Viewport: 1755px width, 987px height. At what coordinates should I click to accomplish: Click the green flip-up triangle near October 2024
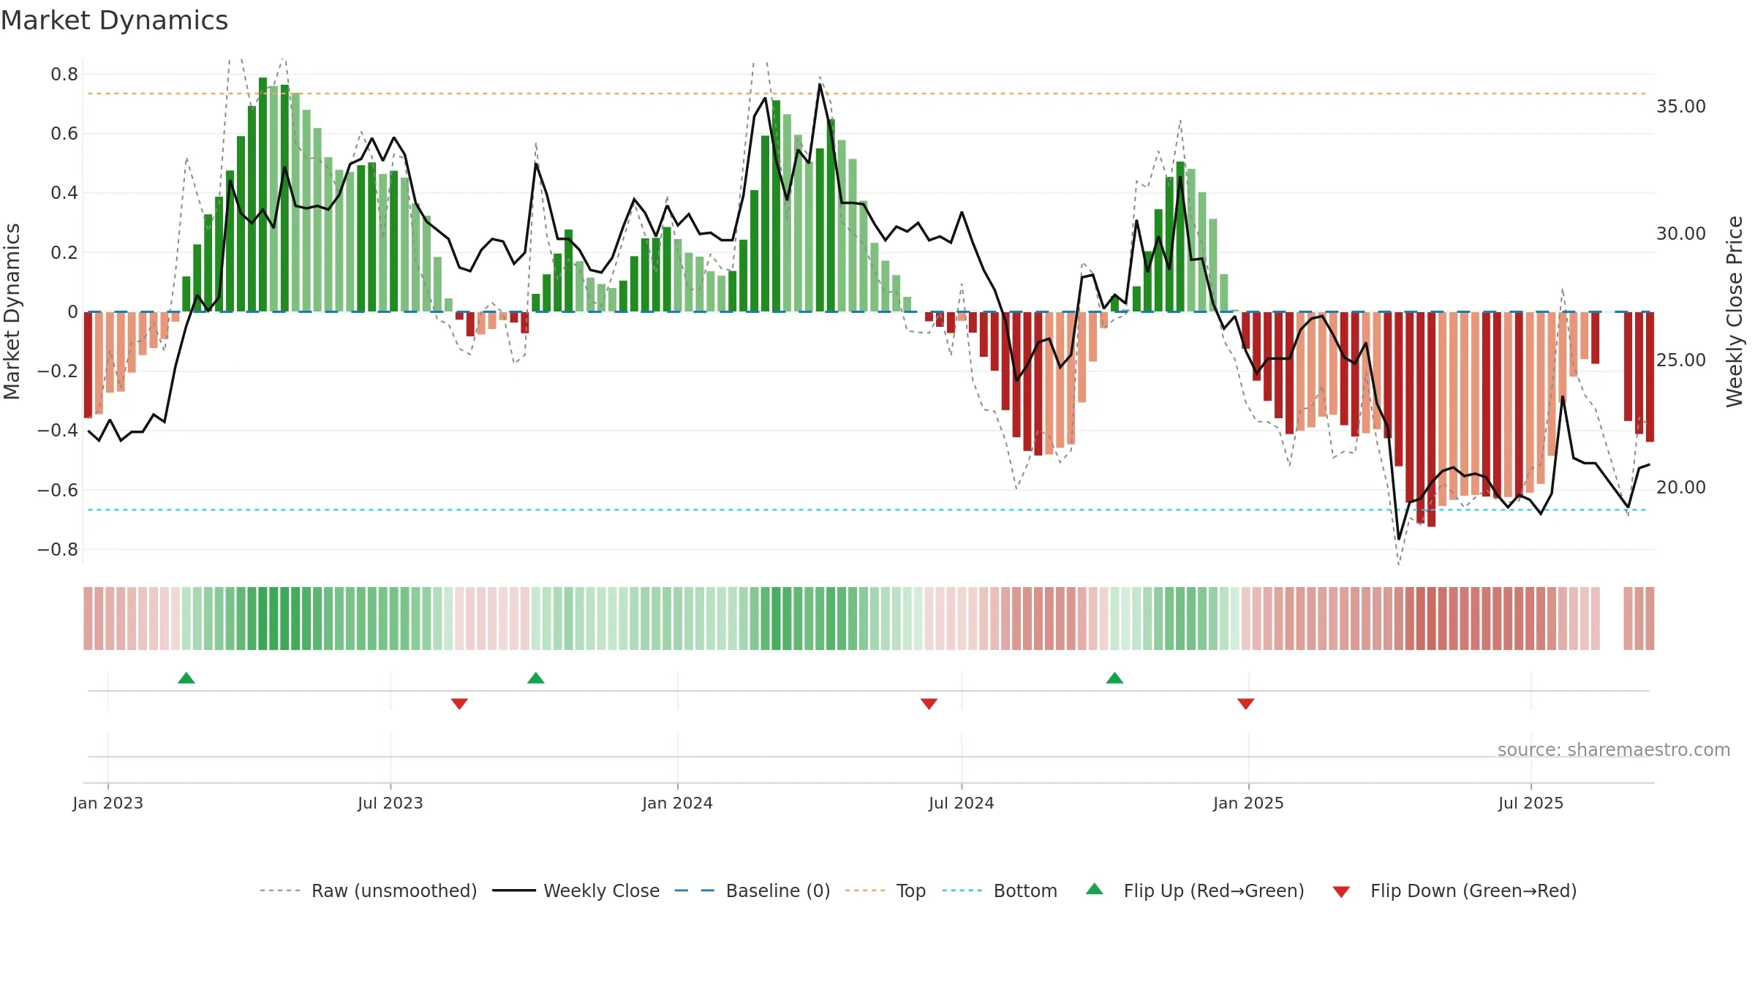pos(1114,678)
